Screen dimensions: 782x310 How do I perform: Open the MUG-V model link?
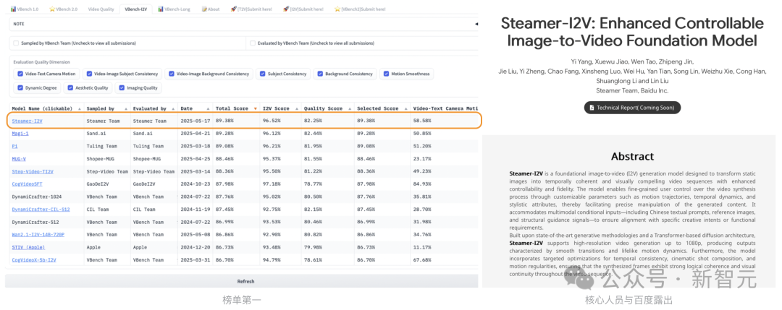[19, 159]
